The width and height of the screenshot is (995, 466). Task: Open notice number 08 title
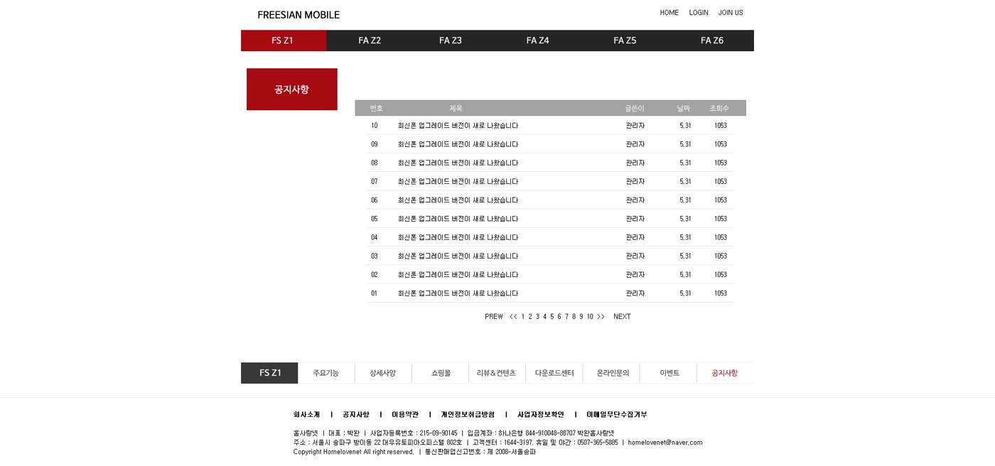coord(458,163)
